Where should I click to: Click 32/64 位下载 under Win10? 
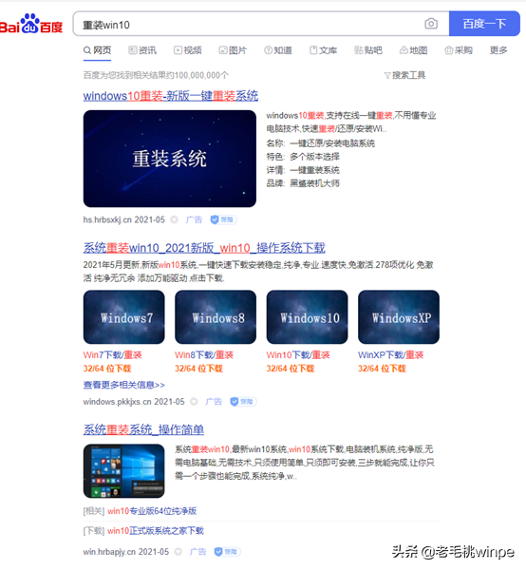[x=291, y=369]
